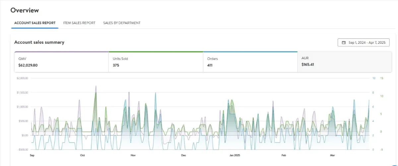Click the calendar icon in date range

(x=344, y=43)
